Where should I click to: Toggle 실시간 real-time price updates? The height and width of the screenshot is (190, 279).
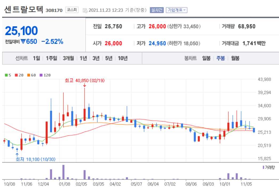157,10
